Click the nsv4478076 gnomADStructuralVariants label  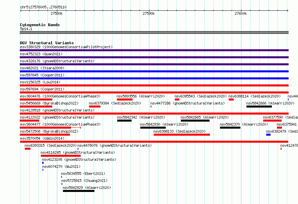pyautogui.click(x=115, y=145)
